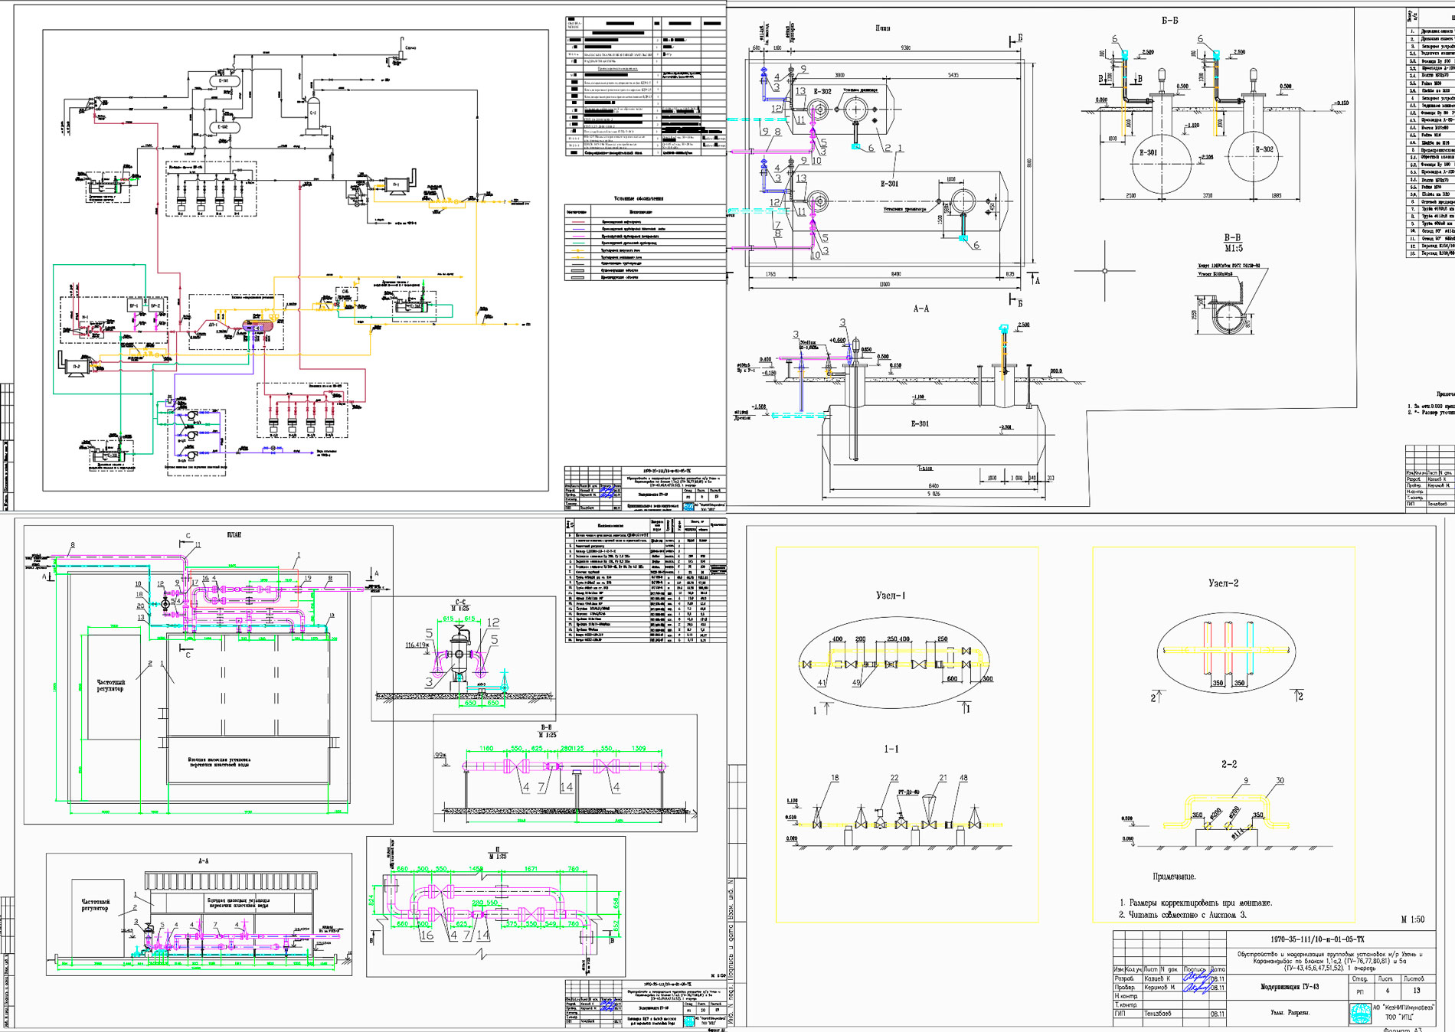Select 'Е-301' label in tank elevation А-А
The height and width of the screenshot is (1032, 1455).
(920, 423)
